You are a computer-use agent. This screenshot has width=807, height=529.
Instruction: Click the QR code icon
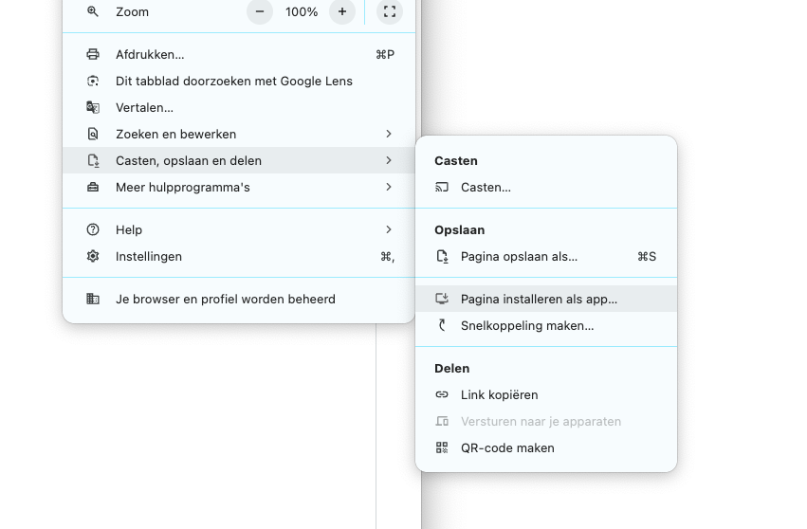click(x=442, y=447)
